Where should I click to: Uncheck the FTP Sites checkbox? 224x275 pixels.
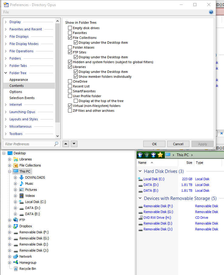[x=70, y=52]
